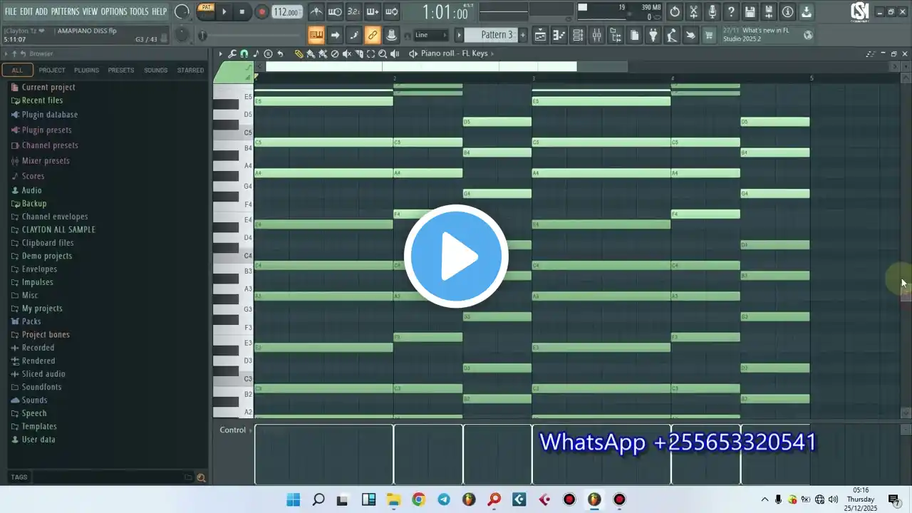
Task: Select the Playback scrub tool in piano roll
Action: (395, 53)
